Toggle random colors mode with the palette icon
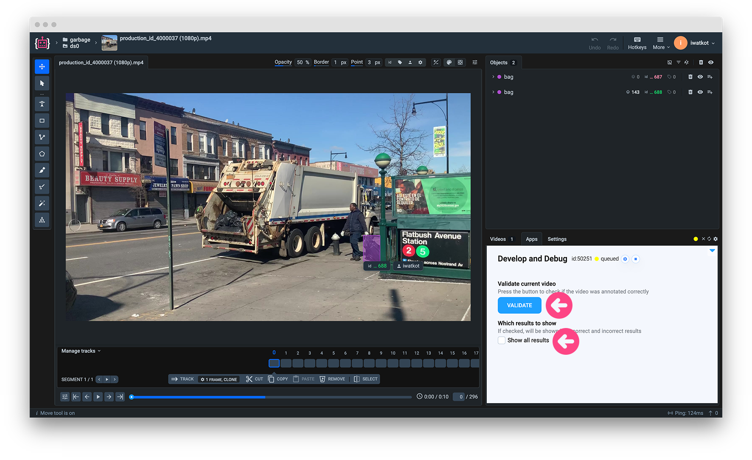Image resolution: width=752 pixels, height=460 pixels. click(449, 62)
